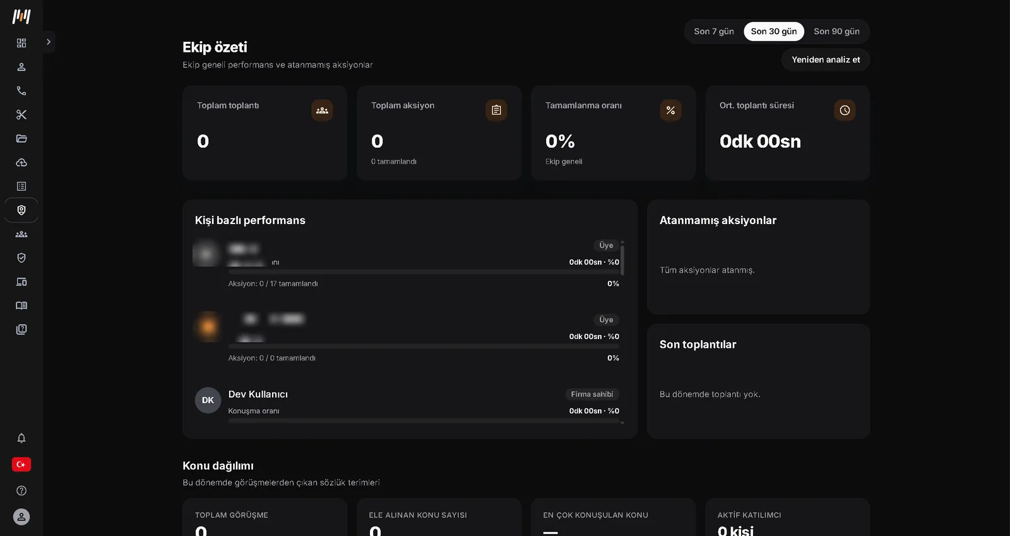Open the open book icon in sidebar

click(x=21, y=306)
